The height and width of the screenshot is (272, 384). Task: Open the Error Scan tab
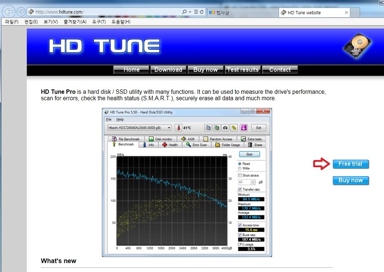click(197, 145)
